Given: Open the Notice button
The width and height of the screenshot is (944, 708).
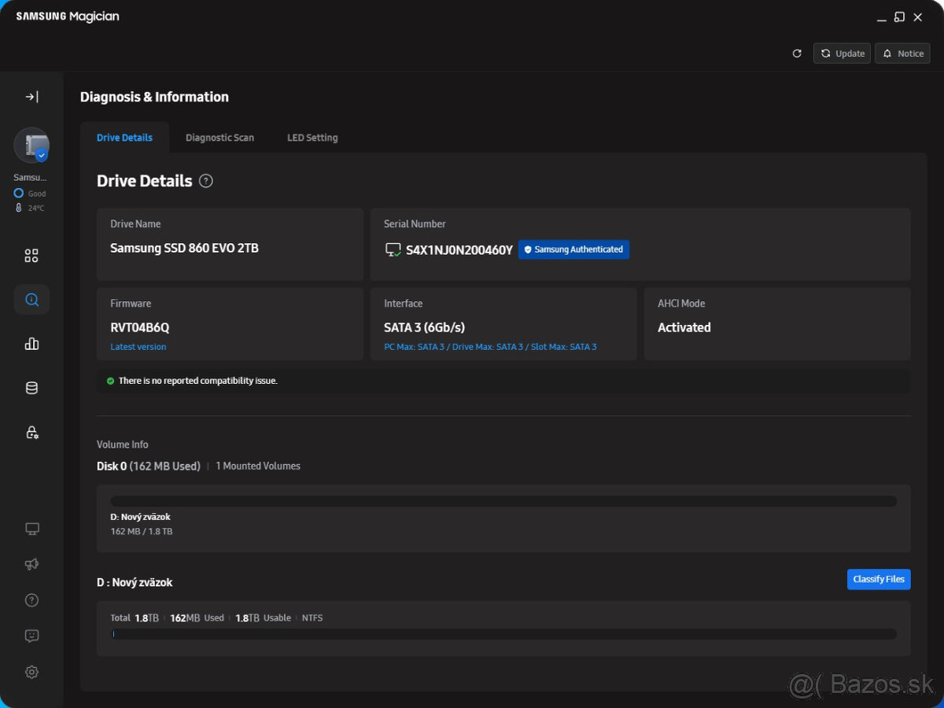Looking at the screenshot, I should point(902,53).
